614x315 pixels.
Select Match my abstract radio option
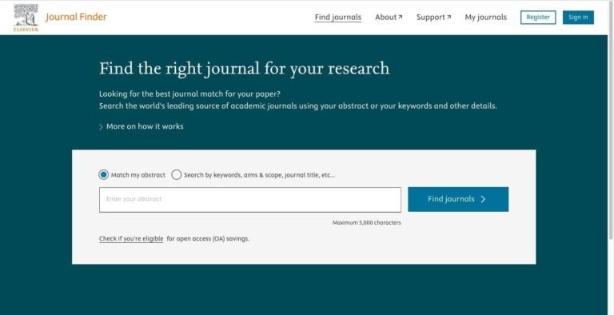tap(103, 175)
